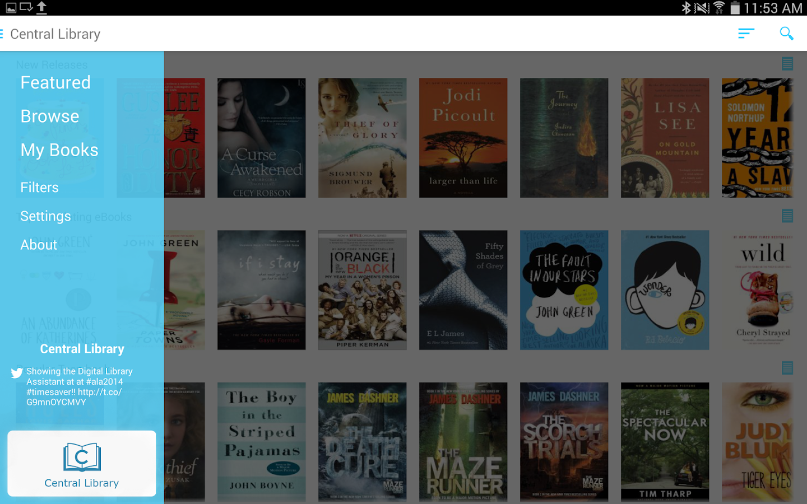This screenshot has width=807, height=504.
Task: Select Browse in the drawer
Action: pyautogui.click(x=50, y=116)
